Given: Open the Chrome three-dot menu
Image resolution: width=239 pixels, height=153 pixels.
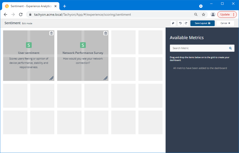Looking at the screenshot, I should 234,15.
